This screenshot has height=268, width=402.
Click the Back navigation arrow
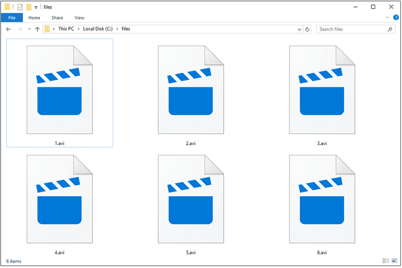[9, 29]
